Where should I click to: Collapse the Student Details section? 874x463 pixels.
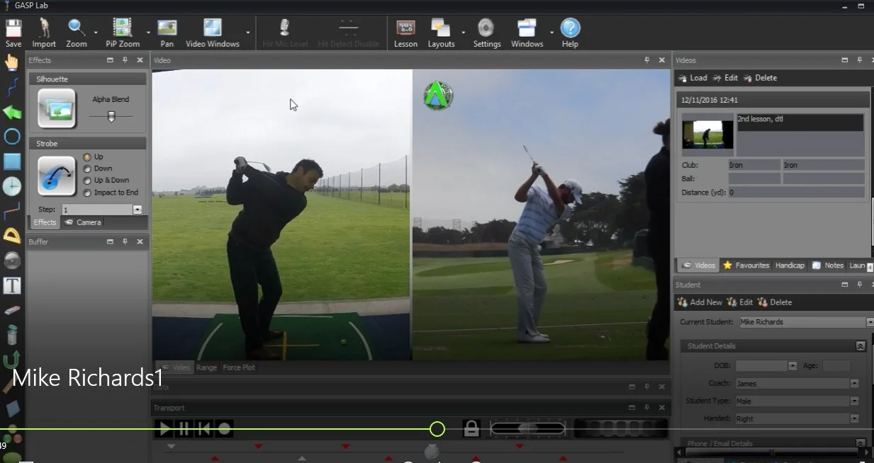click(861, 346)
